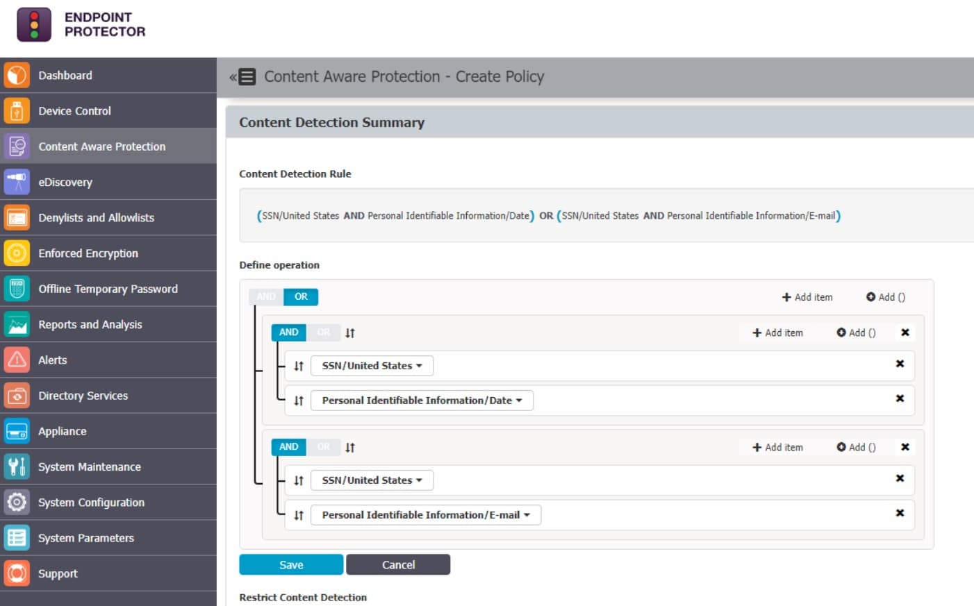Select AND in the second group
The image size is (974, 606).
288,447
